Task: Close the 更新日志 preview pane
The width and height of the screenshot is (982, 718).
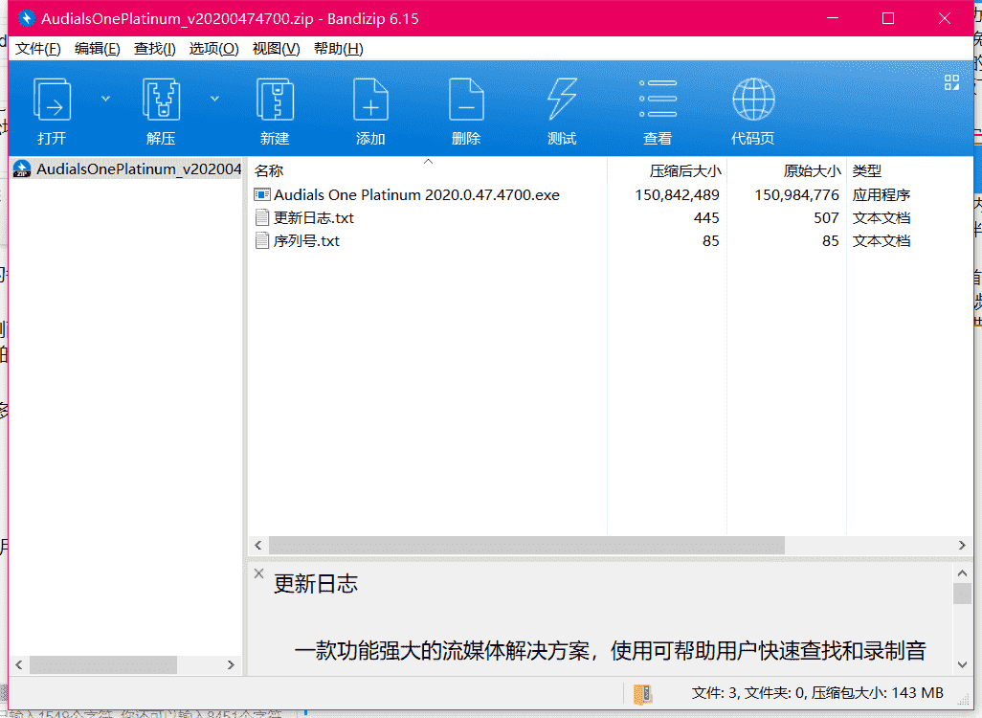Action: coord(258,573)
